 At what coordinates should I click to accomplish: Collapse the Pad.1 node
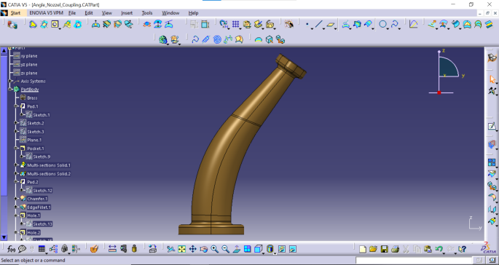point(16,106)
